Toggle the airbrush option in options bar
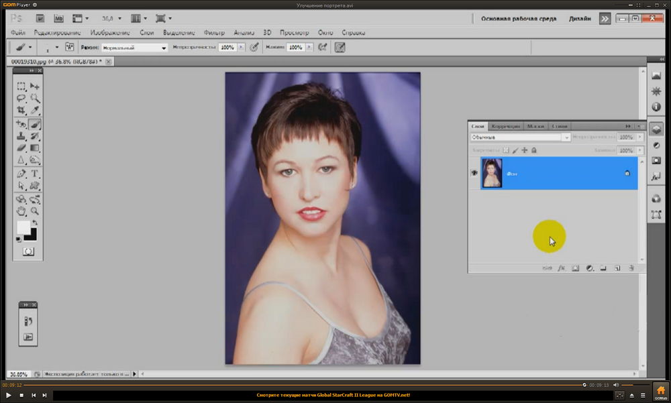671x403 pixels. [x=323, y=48]
